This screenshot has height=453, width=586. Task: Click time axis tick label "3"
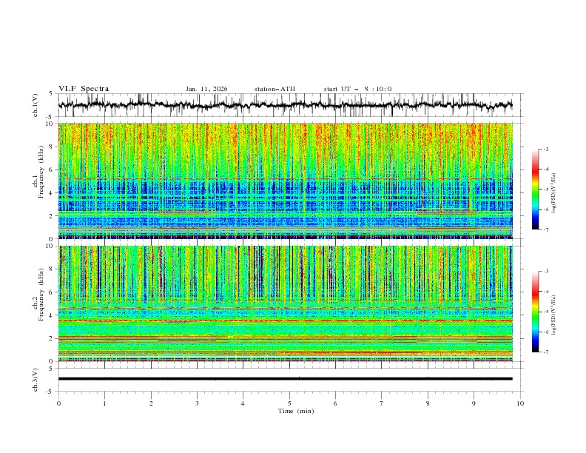tap(197, 403)
